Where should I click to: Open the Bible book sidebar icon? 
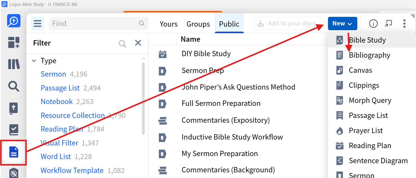(x=14, y=108)
